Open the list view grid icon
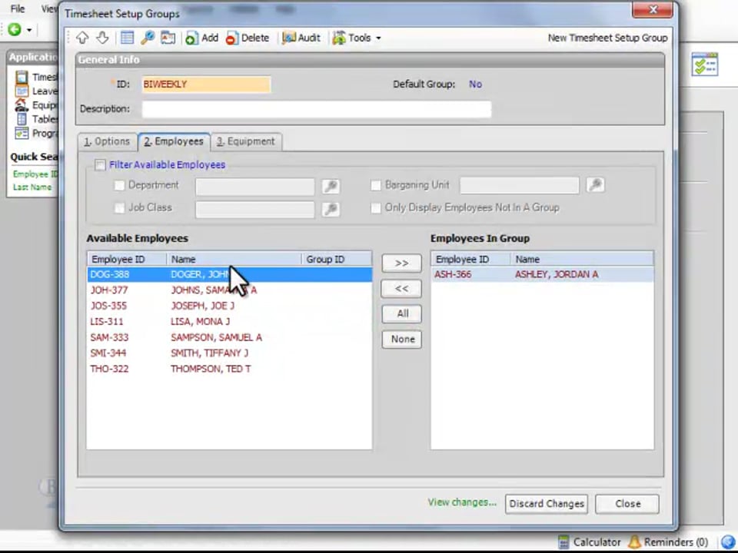Screen dimensions: 738x553 coord(127,38)
